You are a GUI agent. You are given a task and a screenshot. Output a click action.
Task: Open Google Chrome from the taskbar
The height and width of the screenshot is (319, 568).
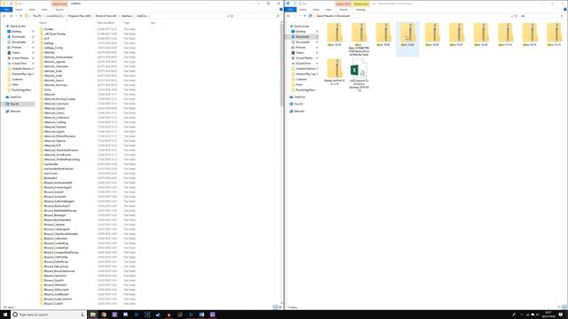[104, 315]
